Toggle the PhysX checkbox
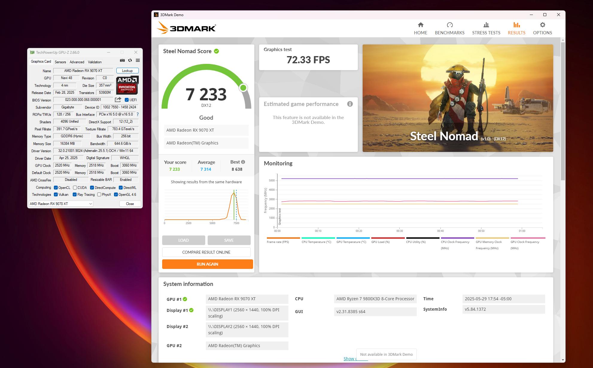 (x=99, y=195)
